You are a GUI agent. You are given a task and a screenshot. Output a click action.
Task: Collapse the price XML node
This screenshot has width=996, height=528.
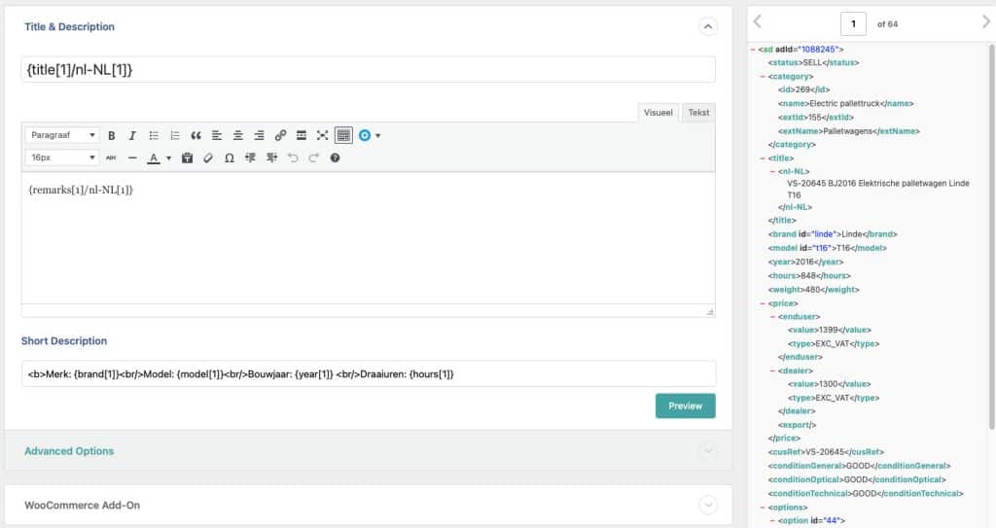pyautogui.click(x=763, y=303)
